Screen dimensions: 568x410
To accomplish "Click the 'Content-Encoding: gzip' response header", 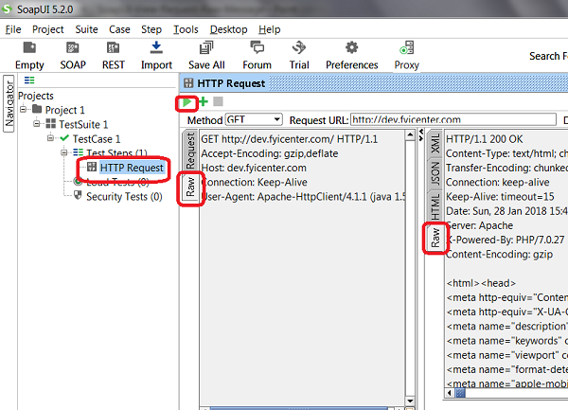I will (x=500, y=255).
